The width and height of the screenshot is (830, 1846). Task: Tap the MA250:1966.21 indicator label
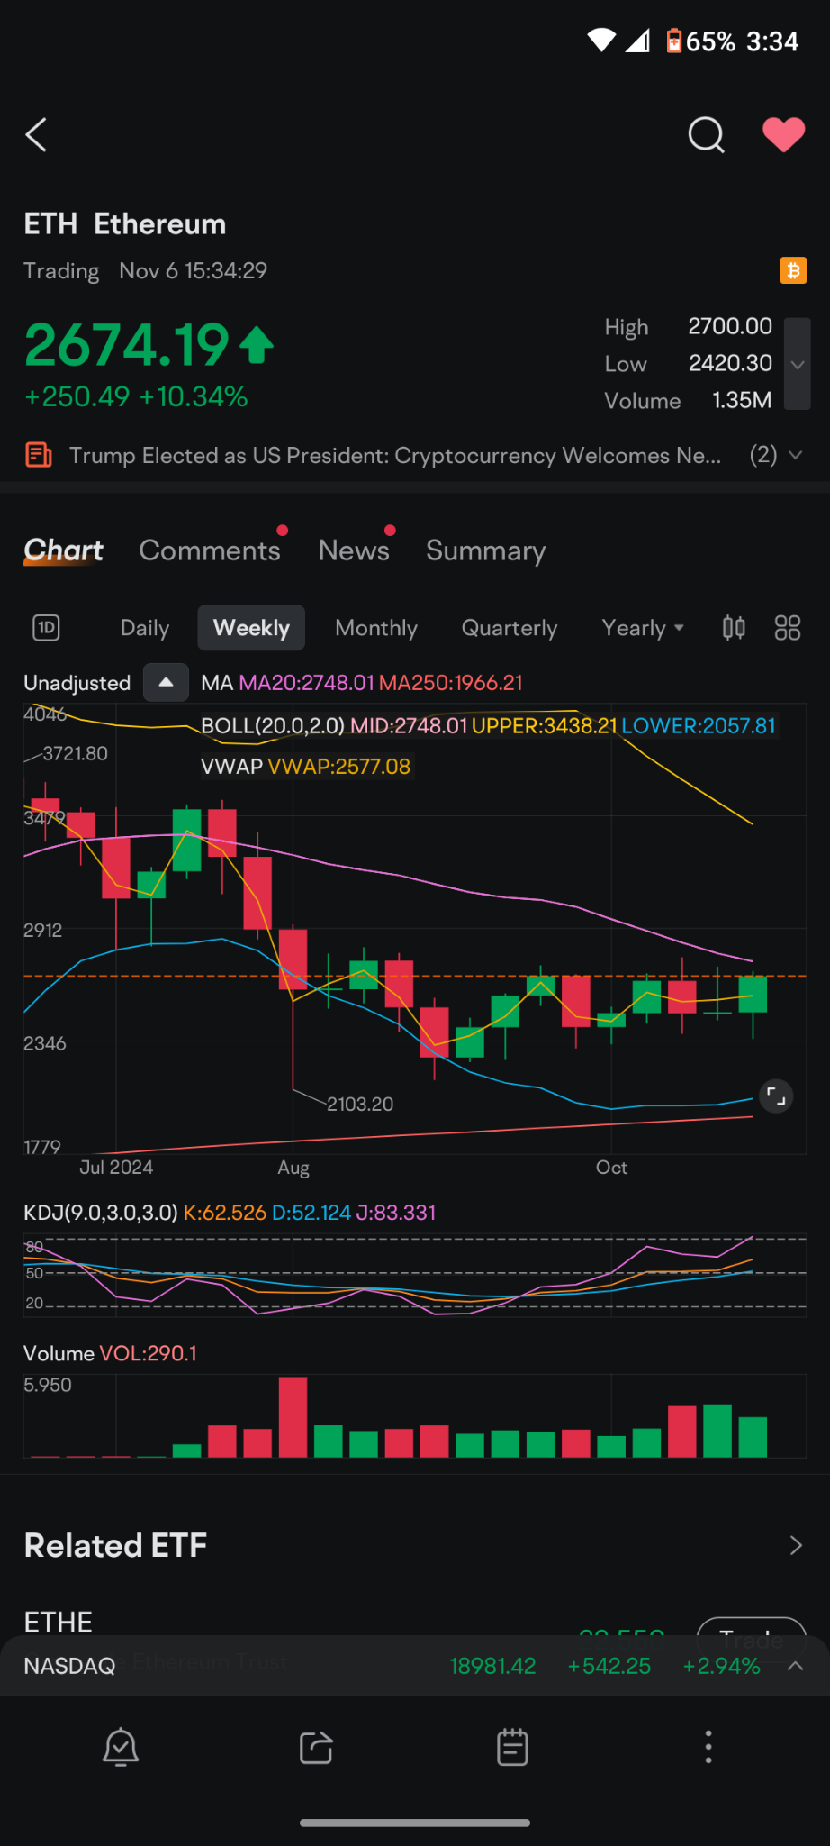click(x=451, y=683)
